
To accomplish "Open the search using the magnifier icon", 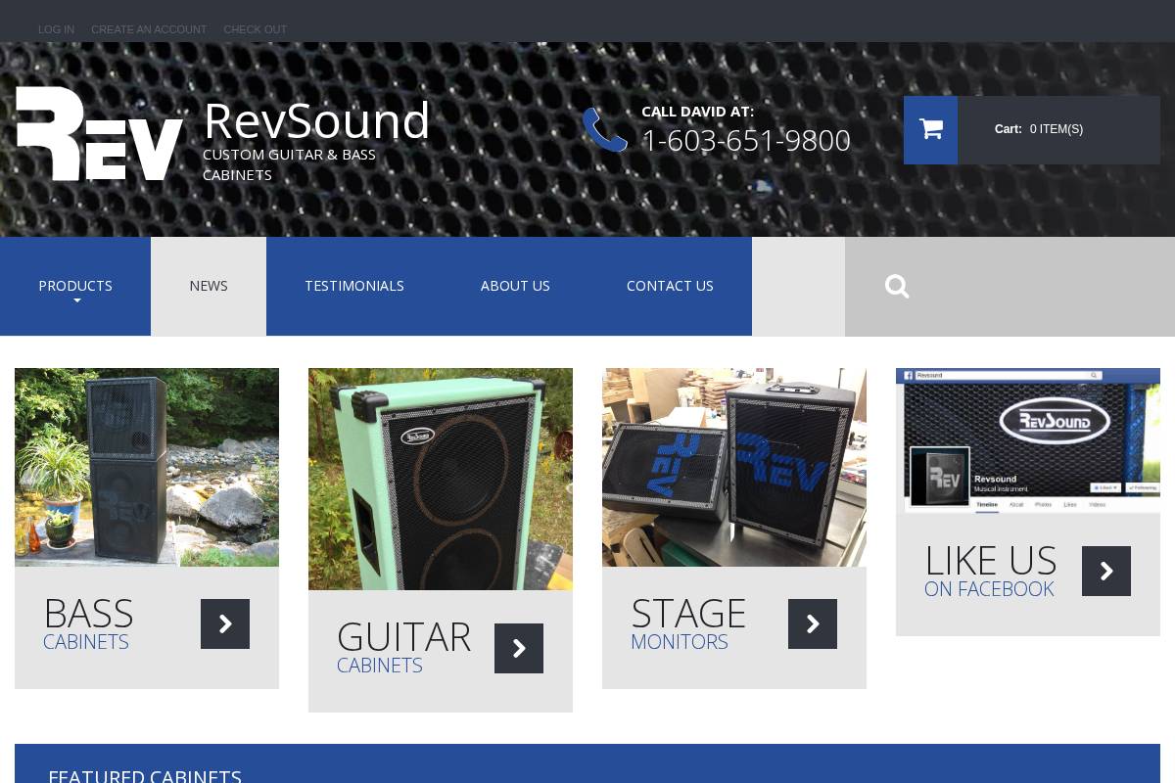I will tap(897, 286).
